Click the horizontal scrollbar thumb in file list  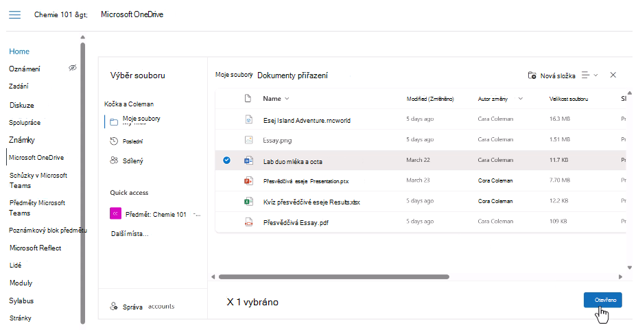point(333,276)
